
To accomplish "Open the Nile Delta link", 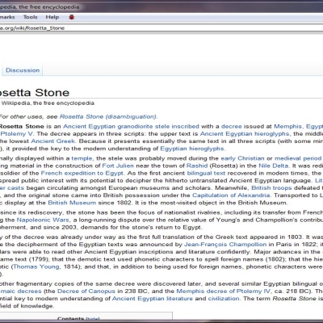I will (273, 166).
